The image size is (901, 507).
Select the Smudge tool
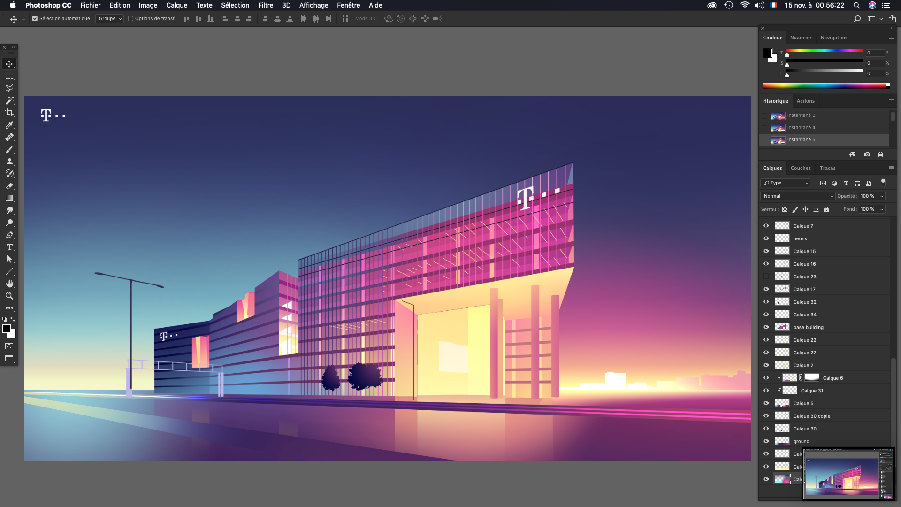coord(9,210)
